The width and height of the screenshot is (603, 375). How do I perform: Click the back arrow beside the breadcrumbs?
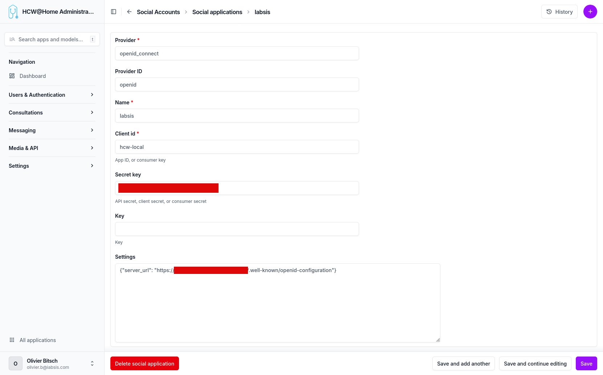pos(129,12)
